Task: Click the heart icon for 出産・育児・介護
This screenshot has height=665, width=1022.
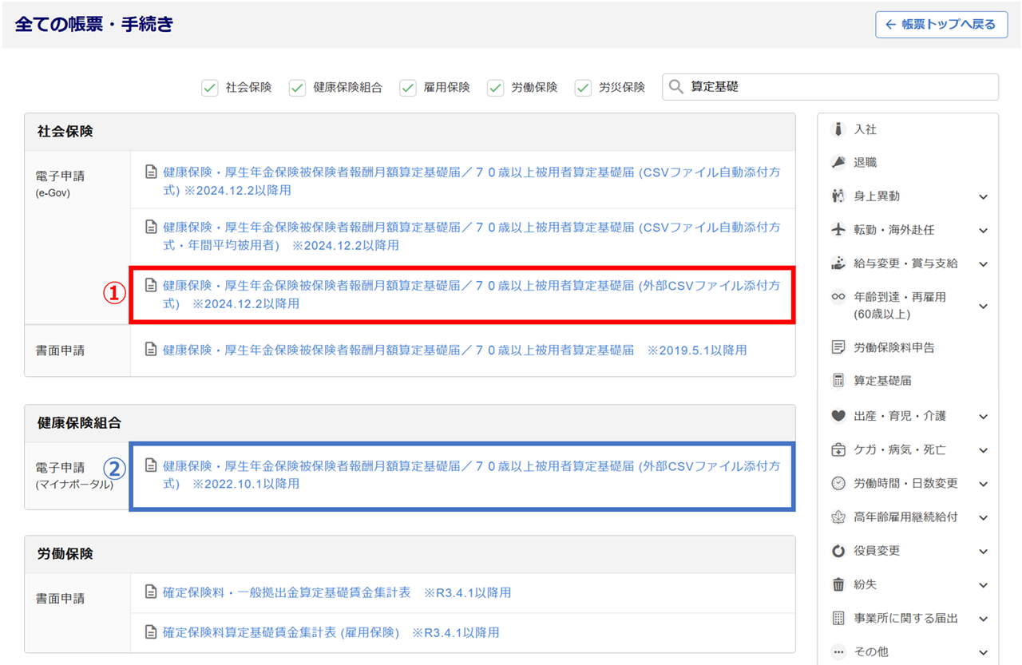Action: tap(838, 416)
